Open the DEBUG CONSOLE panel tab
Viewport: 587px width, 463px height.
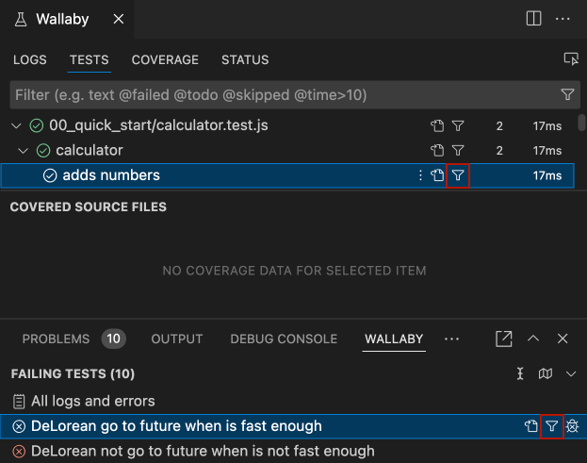pos(284,339)
